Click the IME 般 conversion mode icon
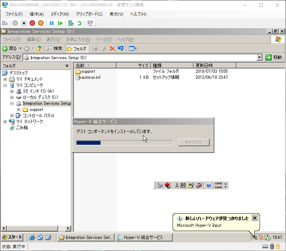Screen dimensions: 286x251 [183, 185]
